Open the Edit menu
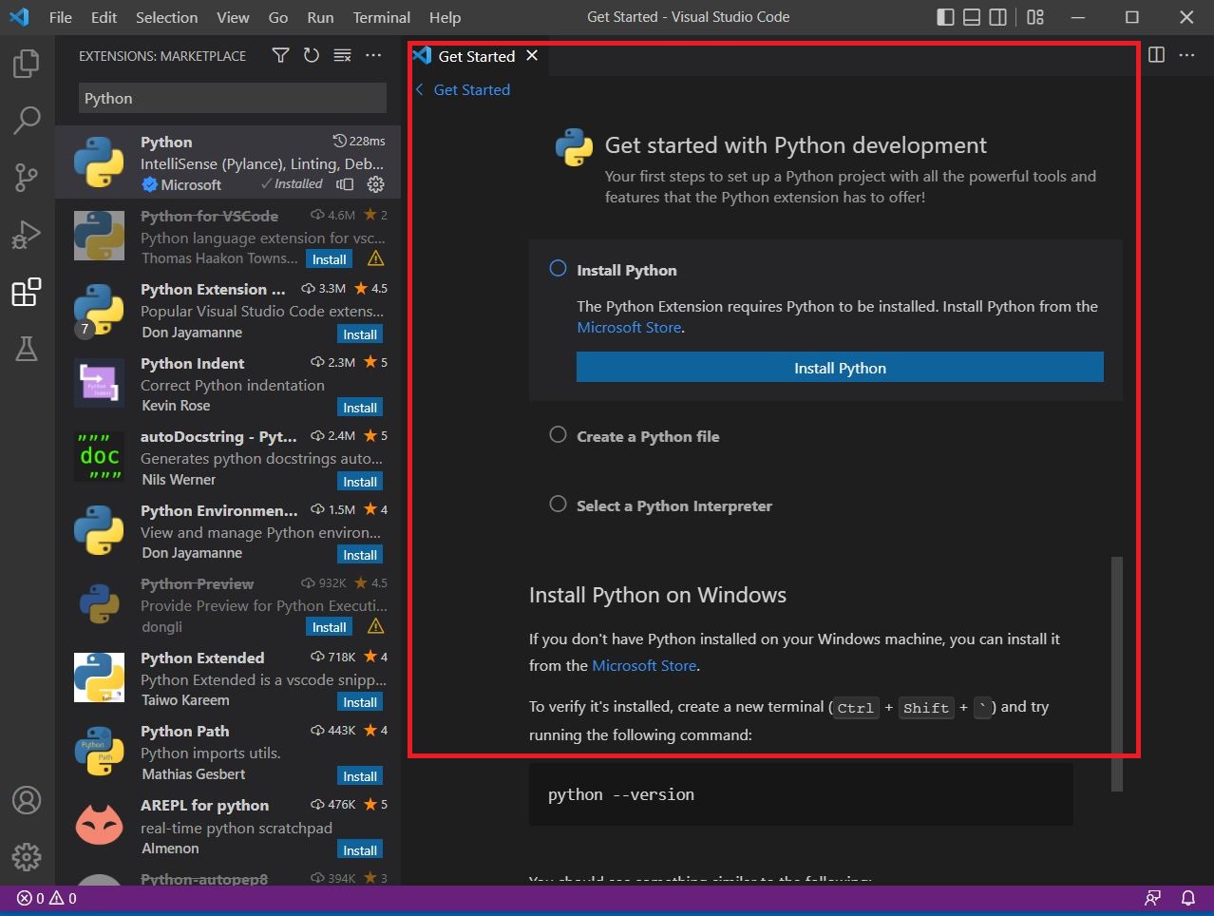 point(104,17)
